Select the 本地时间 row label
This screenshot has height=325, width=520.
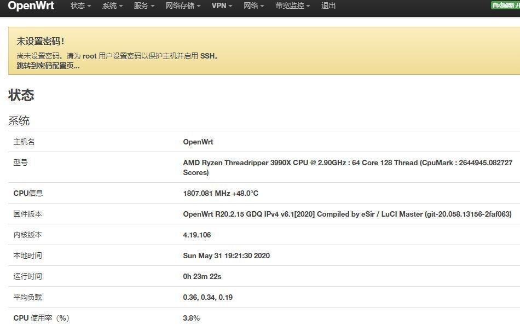click(x=27, y=256)
